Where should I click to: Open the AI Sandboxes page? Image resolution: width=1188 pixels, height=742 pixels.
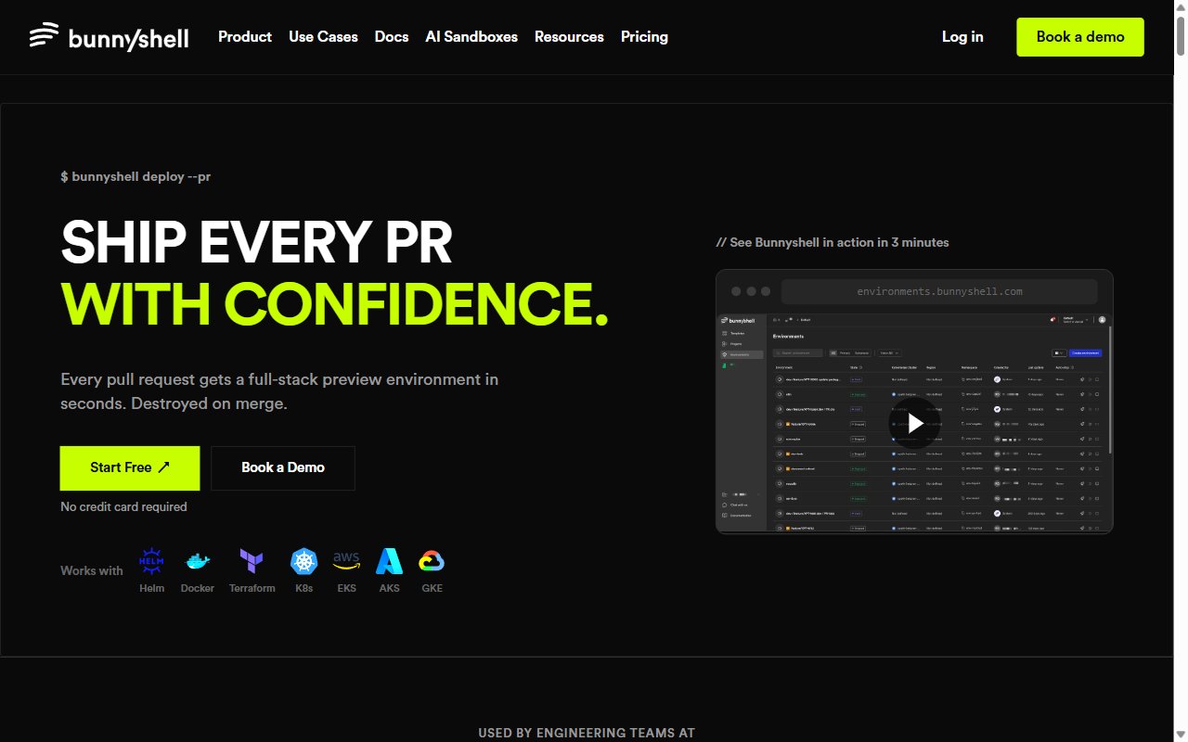coord(471,37)
